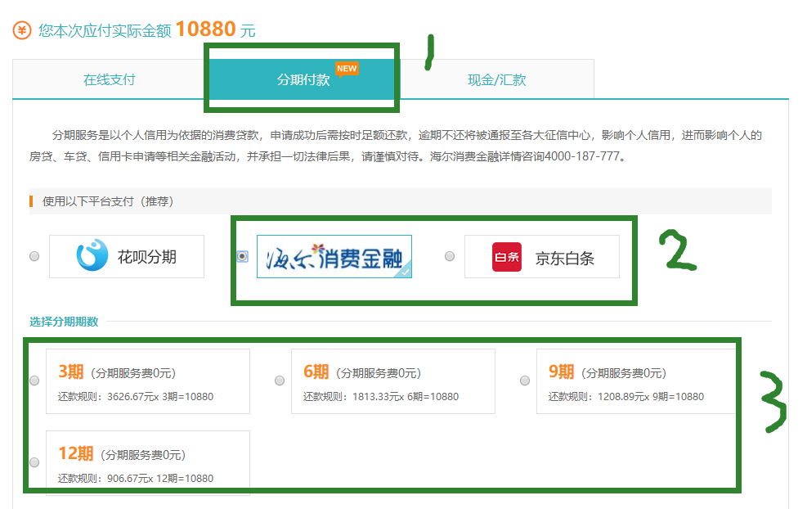The width and height of the screenshot is (807, 509).
Task: Choose the 3期 installment radio button
Action: [34, 381]
